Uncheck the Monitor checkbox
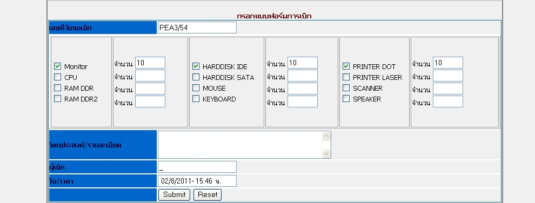535x203 pixels. [x=58, y=66]
